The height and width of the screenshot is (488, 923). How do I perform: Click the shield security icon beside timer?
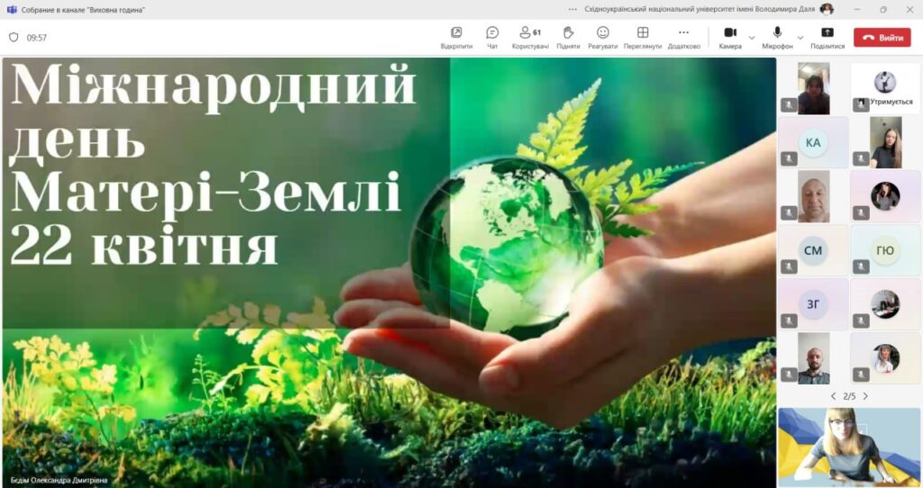pos(14,38)
